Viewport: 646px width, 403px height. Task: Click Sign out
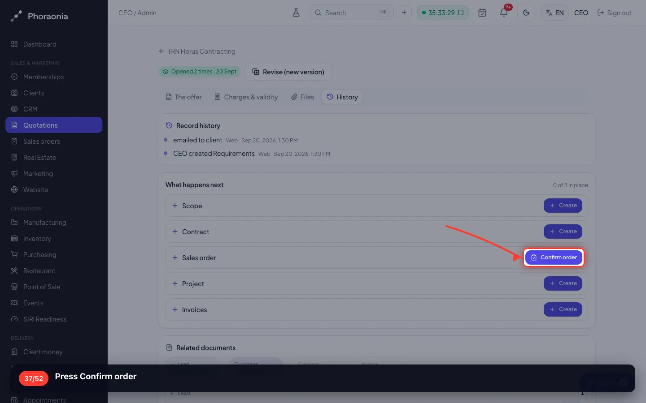pos(614,13)
